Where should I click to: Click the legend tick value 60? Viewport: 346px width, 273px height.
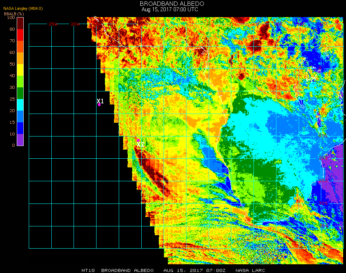coord(12,52)
